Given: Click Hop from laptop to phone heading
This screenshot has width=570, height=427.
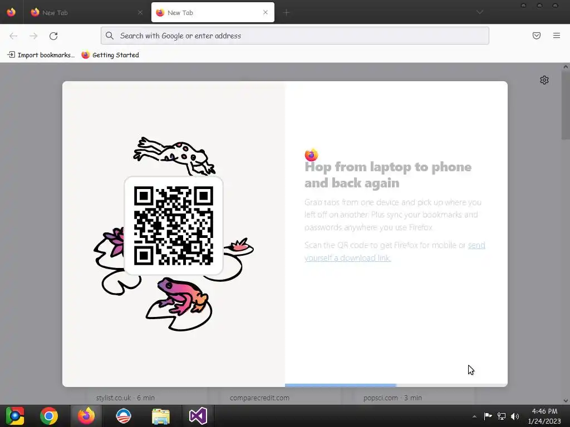Looking at the screenshot, I should (388, 175).
